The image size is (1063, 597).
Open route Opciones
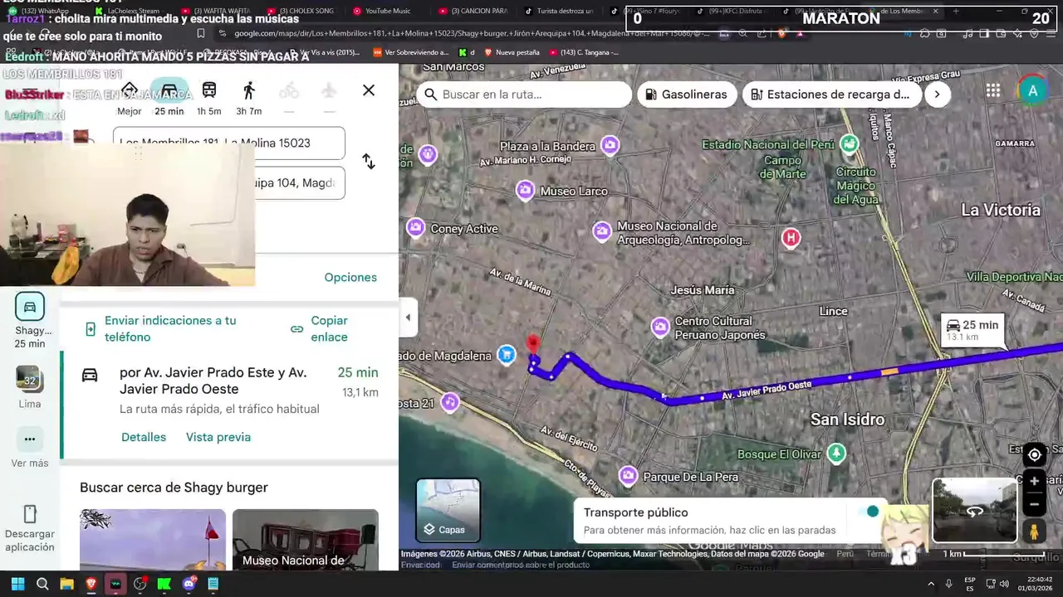[350, 277]
